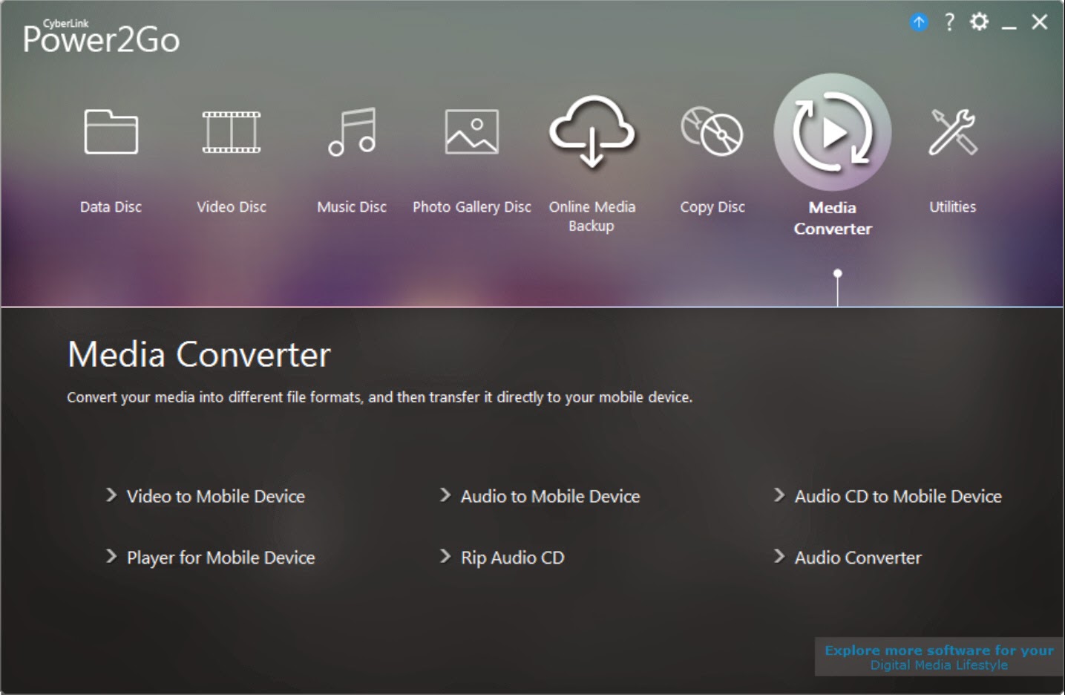Image resolution: width=1065 pixels, height=695 pixels.
Task: Switch to the Copy Disc label
Action: (x=712, y=207)
